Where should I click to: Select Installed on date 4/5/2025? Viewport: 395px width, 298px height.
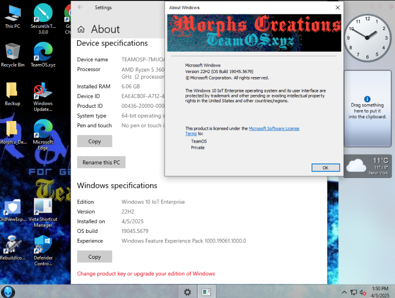click(x=133, y=222)
